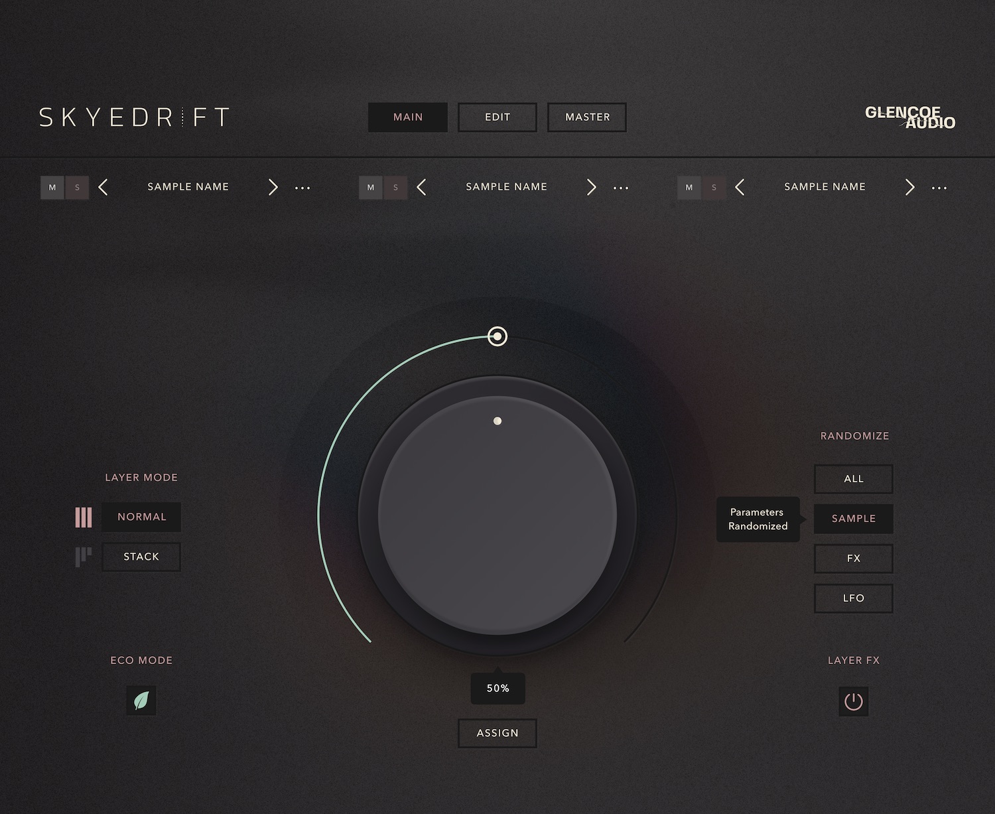Click the Glencoe Audio logo
Screen dimensions: 995x814
coord(910,117)
